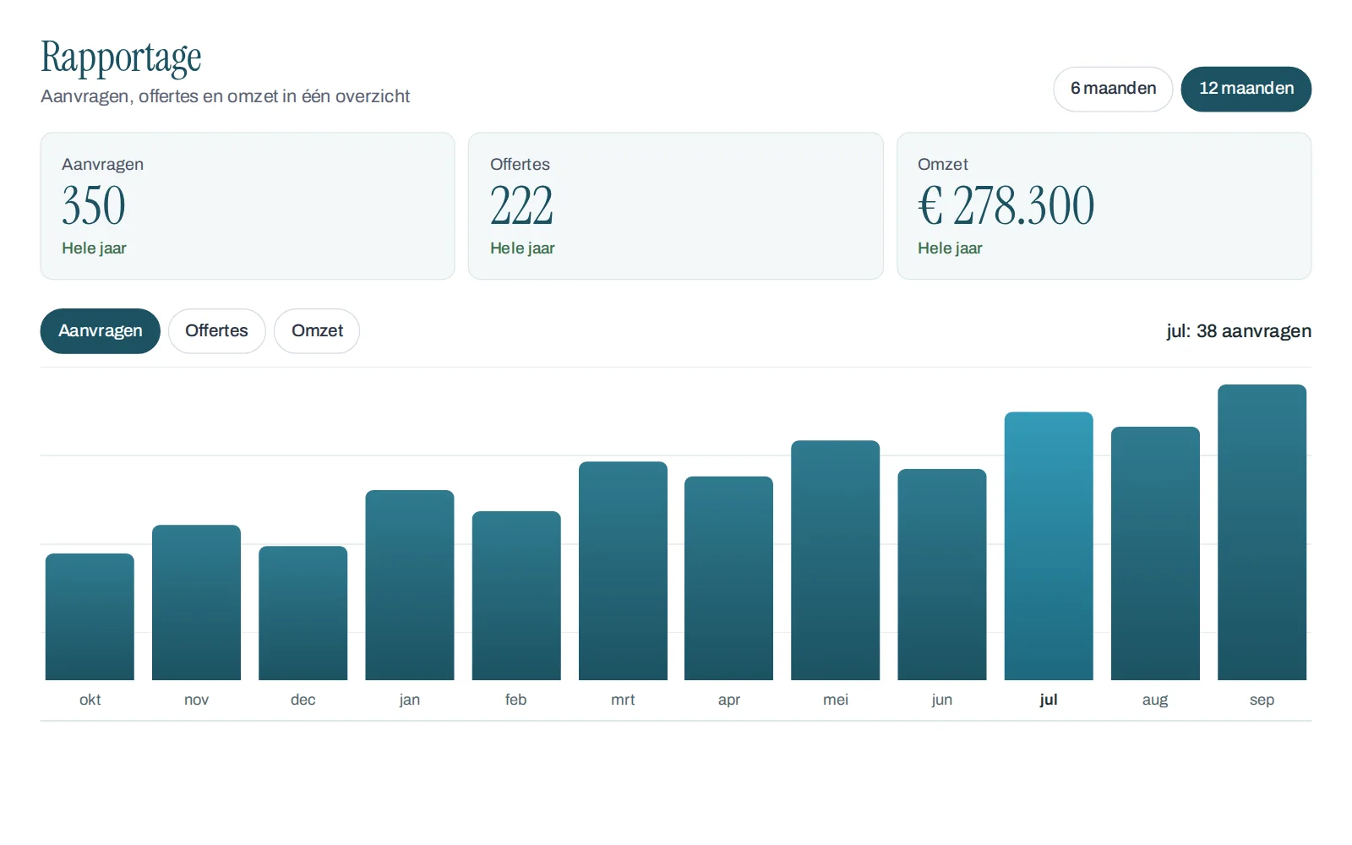
Task: Select the okt bar in chart
Action: coord(90,617)
